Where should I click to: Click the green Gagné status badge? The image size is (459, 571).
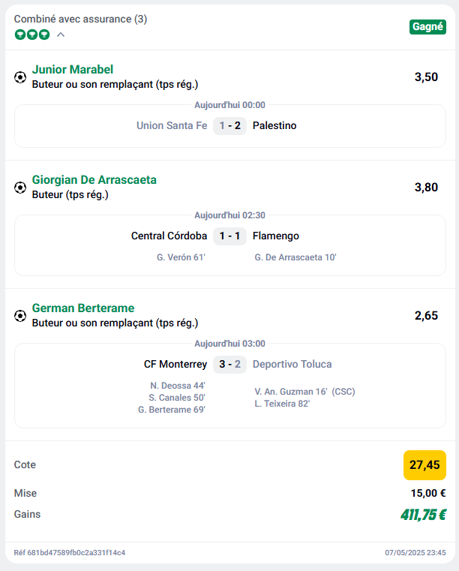[427, 27]
